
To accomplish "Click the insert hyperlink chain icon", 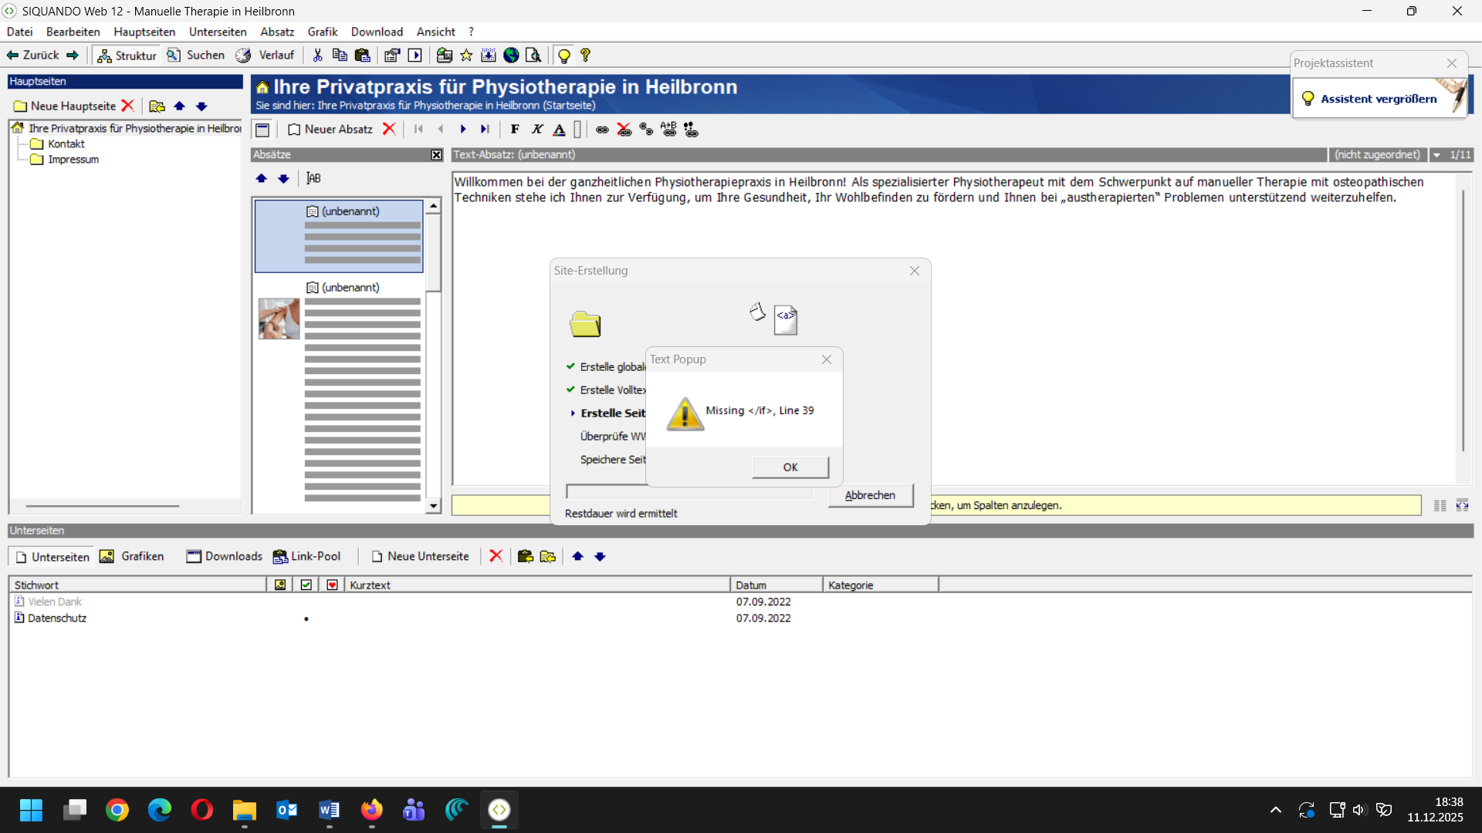I will point(602,130).
